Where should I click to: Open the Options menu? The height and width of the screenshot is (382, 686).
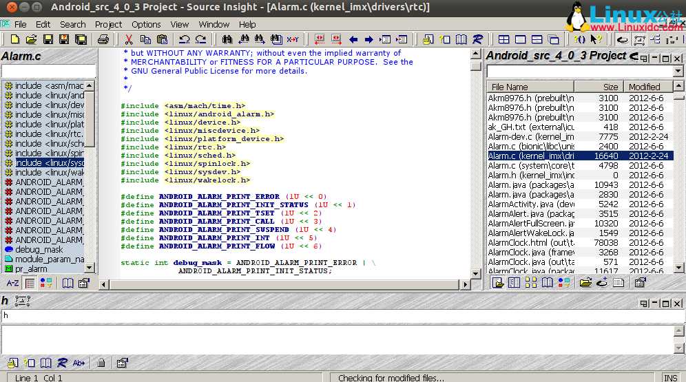[x=146, y=25]
